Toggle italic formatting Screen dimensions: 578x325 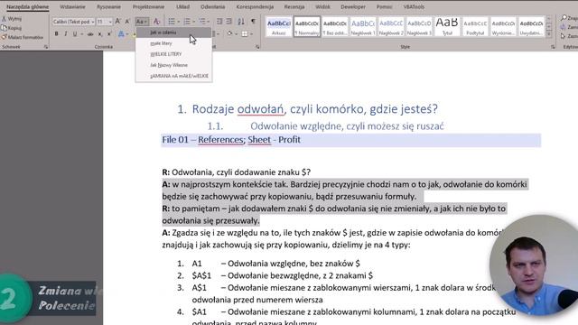pos(66,34)
